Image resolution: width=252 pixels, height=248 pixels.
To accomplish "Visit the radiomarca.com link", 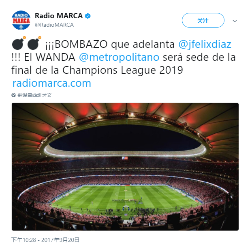I will coord(52,83).
